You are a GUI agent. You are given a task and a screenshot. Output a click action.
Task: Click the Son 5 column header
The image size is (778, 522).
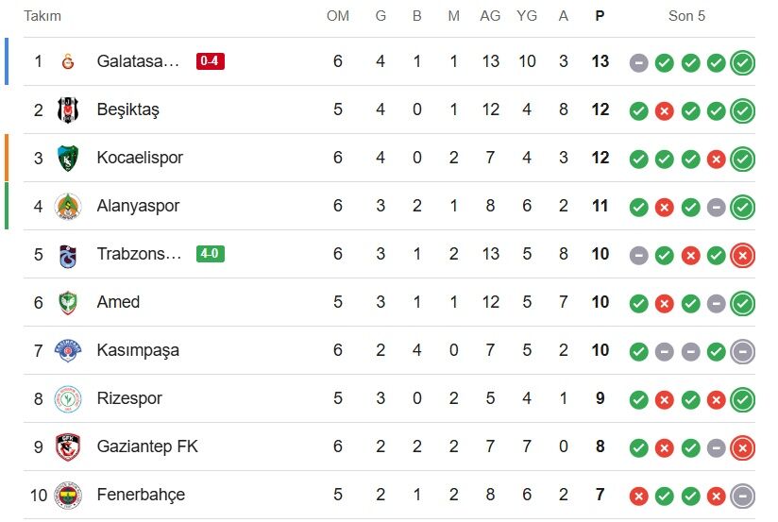[686, 16]
